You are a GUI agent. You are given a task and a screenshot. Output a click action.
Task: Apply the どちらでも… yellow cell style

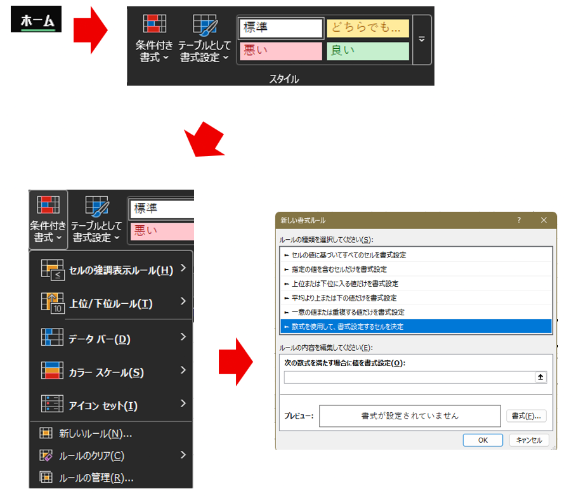367,28
